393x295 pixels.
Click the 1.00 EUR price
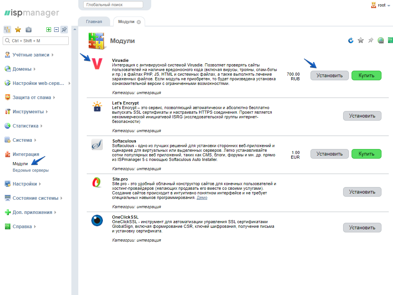295,155
